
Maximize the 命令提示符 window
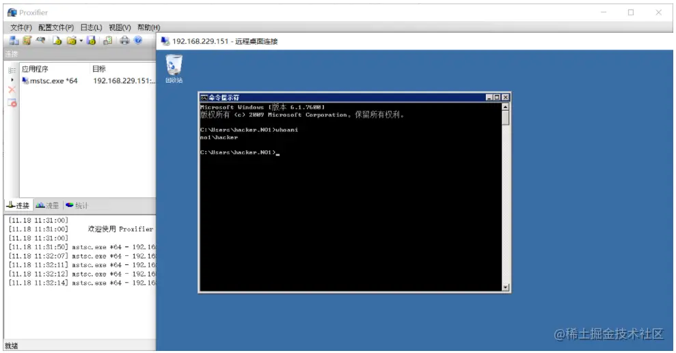[x=497, y=98]
